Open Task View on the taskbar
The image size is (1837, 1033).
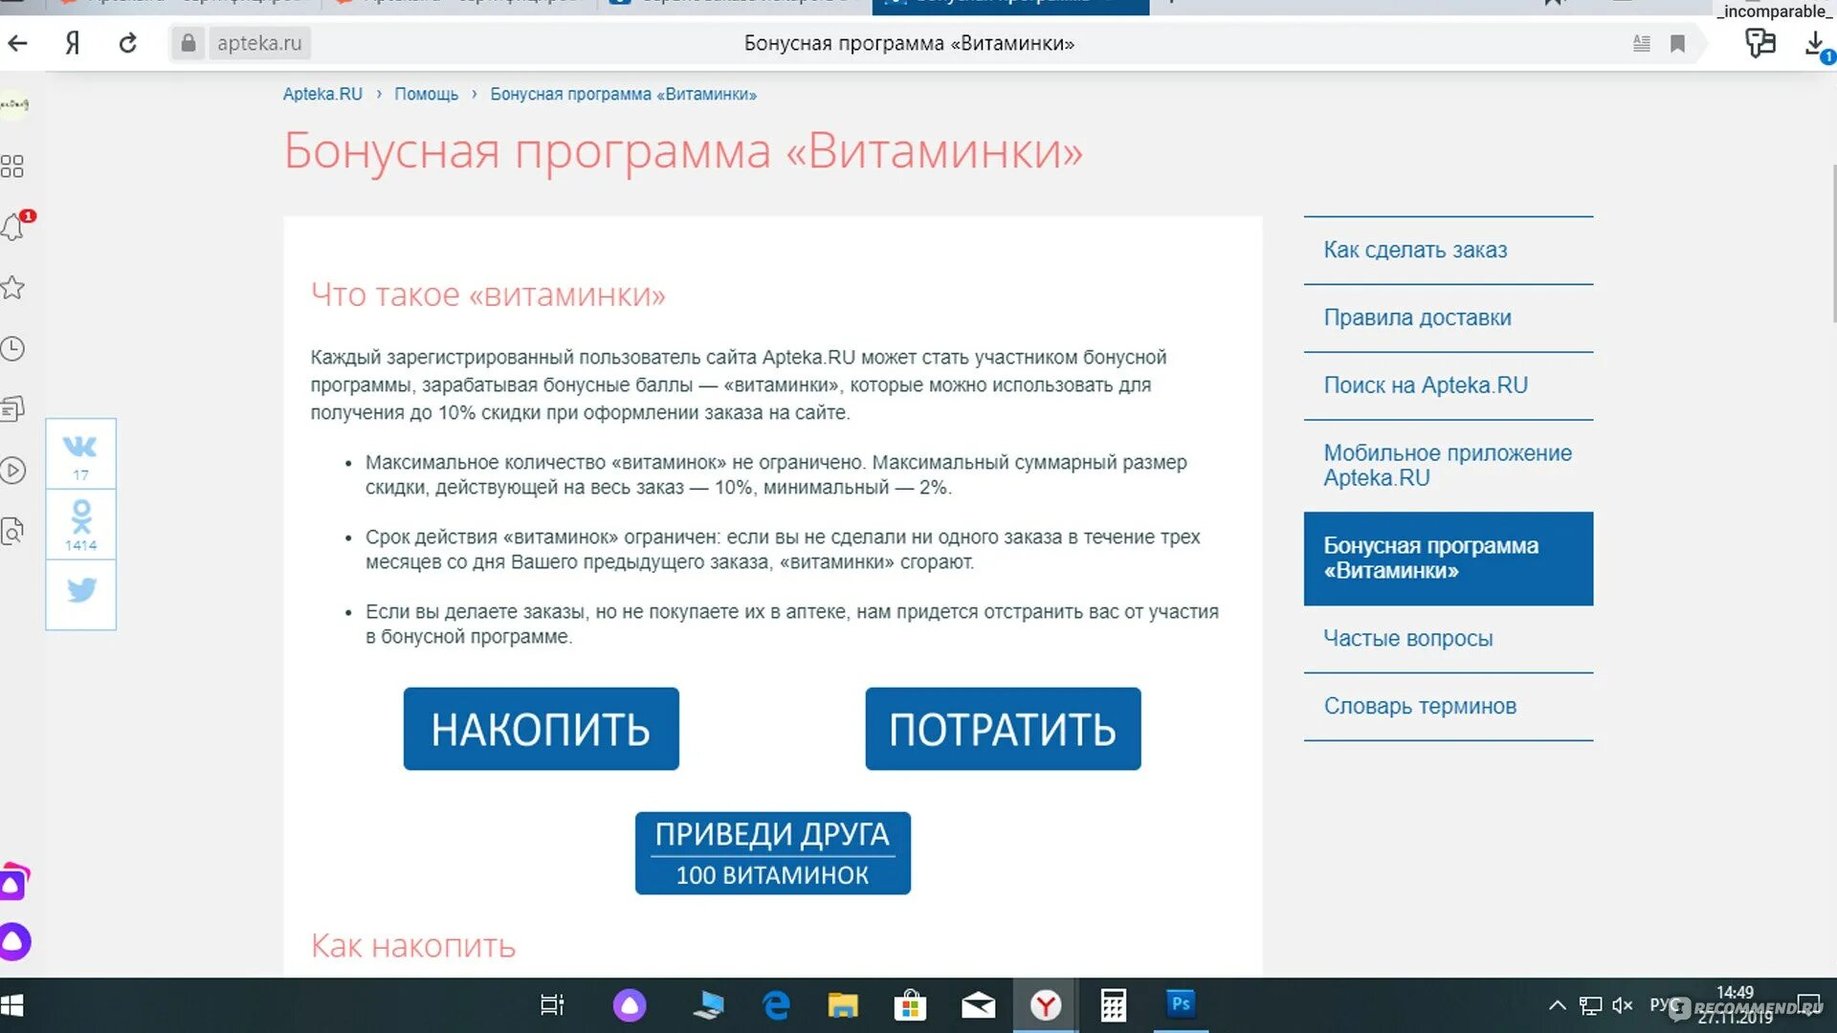point(552,1005)
